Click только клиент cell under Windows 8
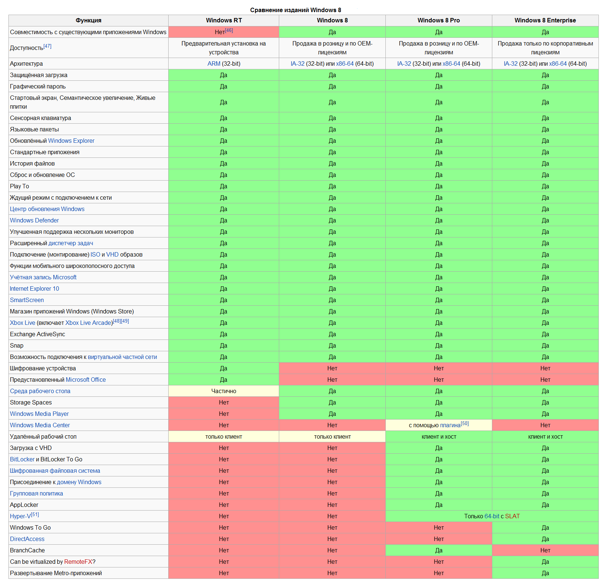 tap(332, 436)
